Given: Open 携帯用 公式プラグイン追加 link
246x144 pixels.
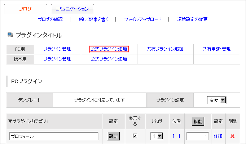Looking at the screenshot, I should (109, 59).
